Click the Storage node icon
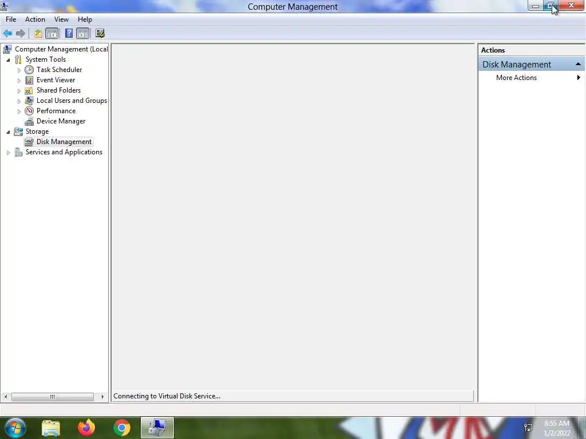This screenshot has width=586, height=439. 18,131
